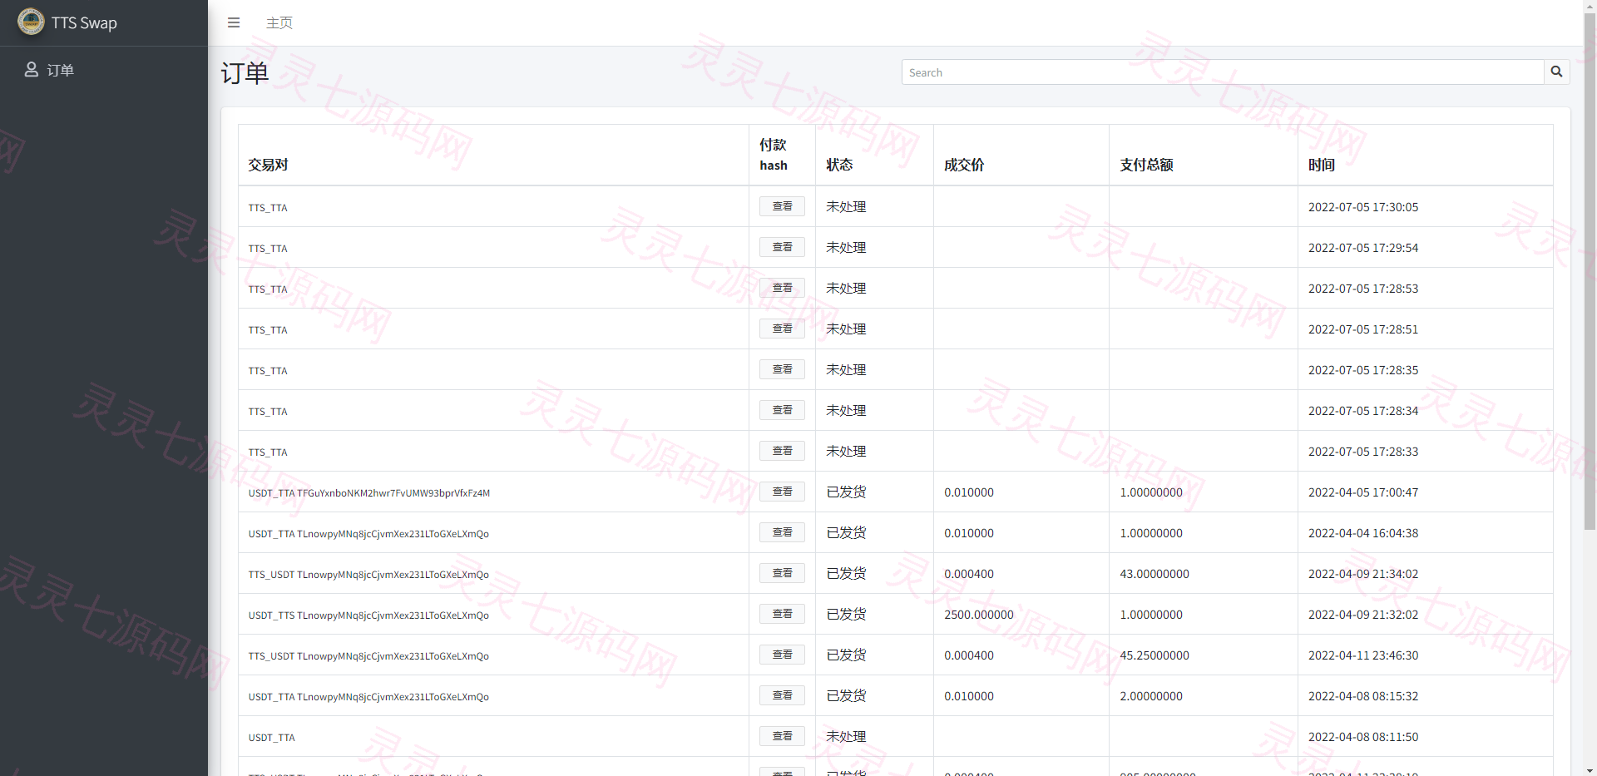The height and width of the screenshot is (776, 1597).
Task: Go to 主页 in top navigation
Action: [279, 22]
